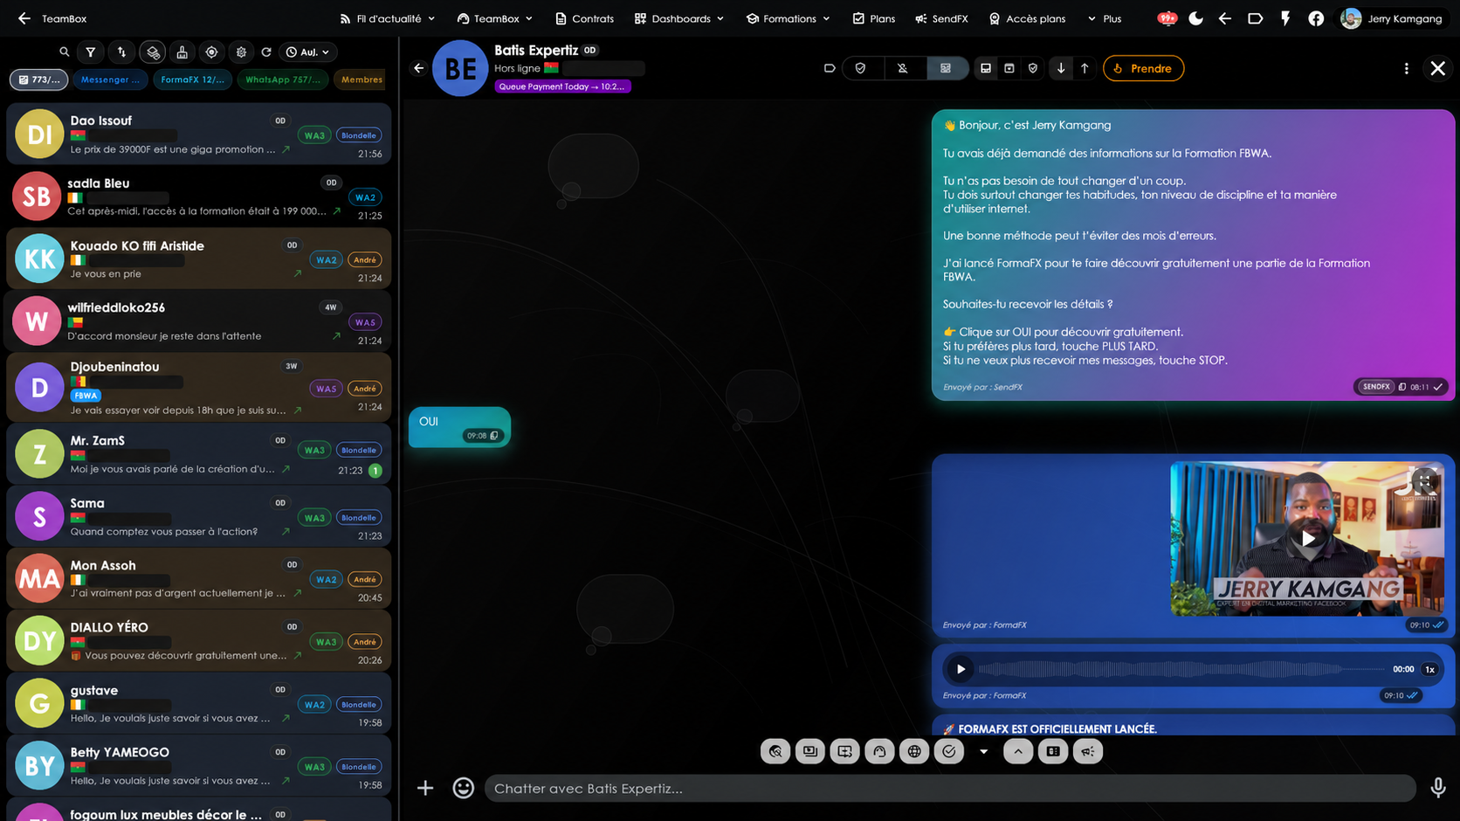Click the label tag icon in top bar

[x=1255, y=18]
